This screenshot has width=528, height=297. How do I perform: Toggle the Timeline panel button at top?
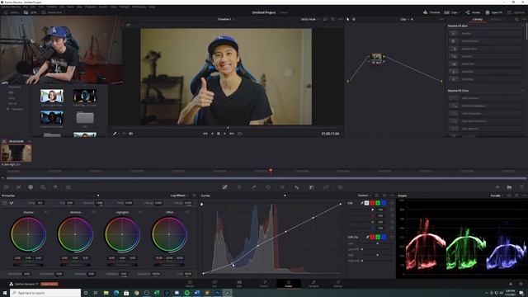(431, 12)
